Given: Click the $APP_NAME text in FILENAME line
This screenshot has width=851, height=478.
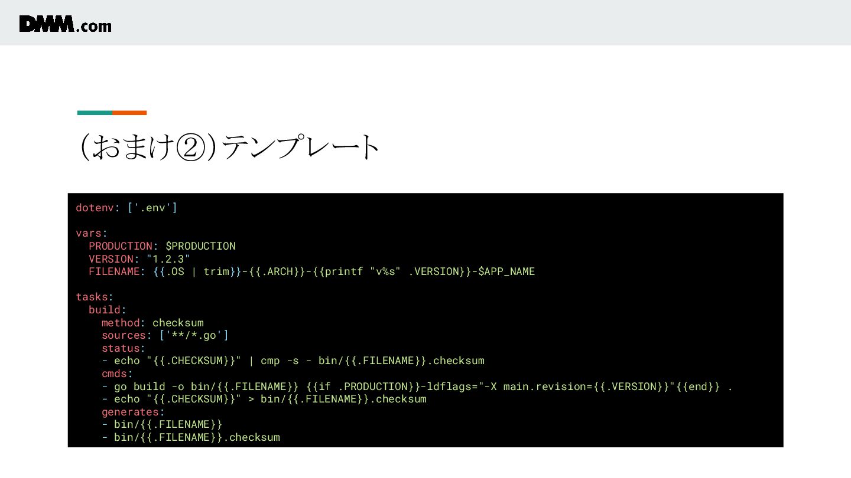Looking at the screenshot, I should (x=506, y=271).
